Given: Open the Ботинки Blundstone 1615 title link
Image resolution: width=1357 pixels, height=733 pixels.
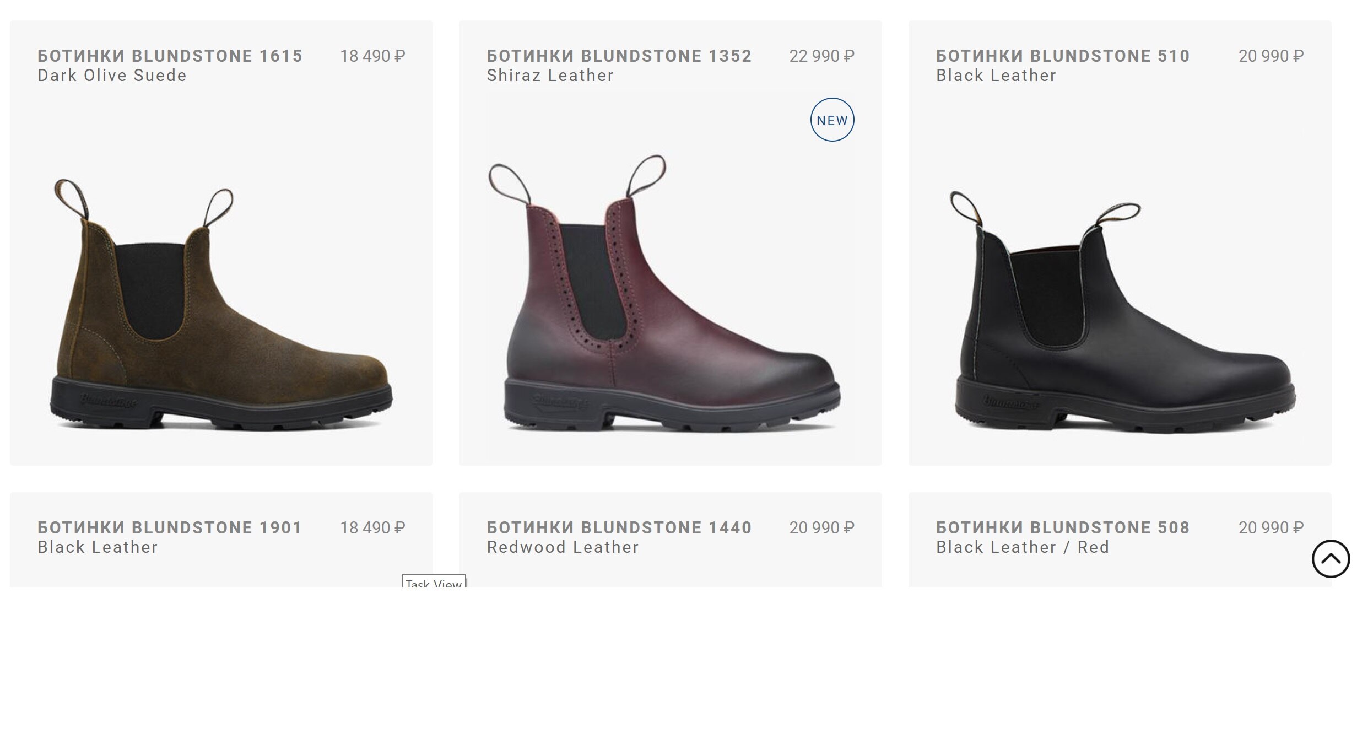Looking at the screenshot, I should pos(170,56).
